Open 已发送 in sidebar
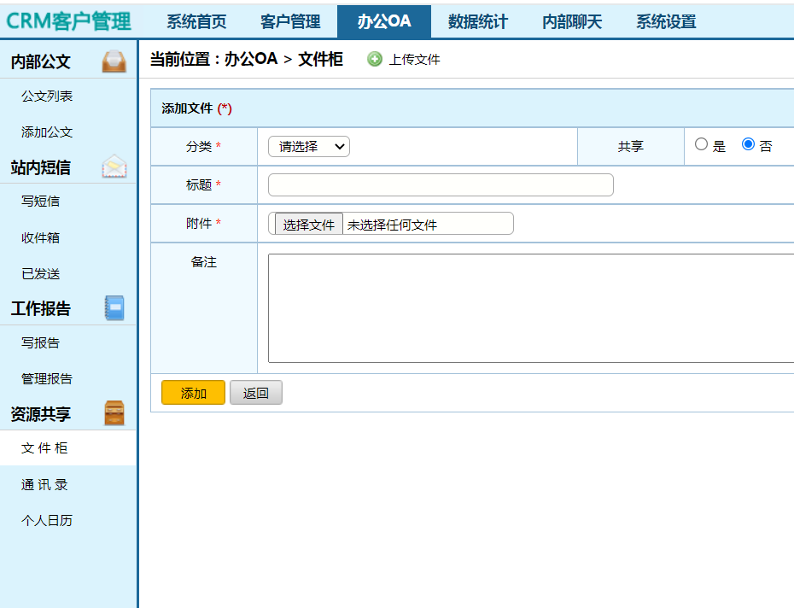 pos(40,273)
